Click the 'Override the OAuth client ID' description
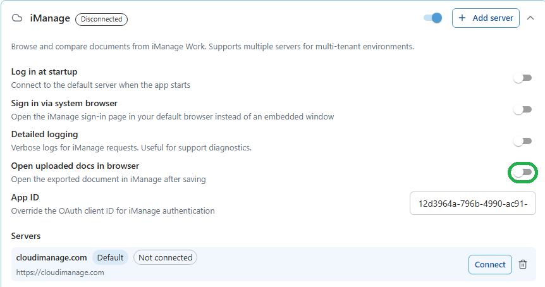The image size is (545, 287). click(x=113, y=211)
